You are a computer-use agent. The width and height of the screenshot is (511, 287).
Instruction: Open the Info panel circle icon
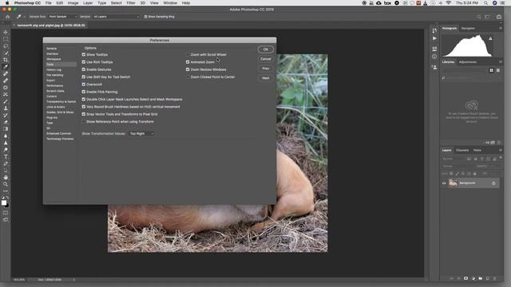(434, 57)
